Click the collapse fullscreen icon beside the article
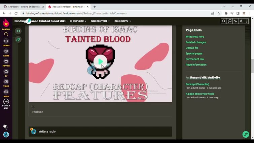This screenshot has height=143, width=254. pos(18,31)
